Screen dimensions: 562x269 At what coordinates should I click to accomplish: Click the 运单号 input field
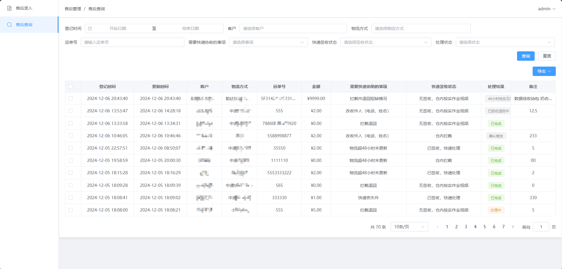[x=133, y=42]
